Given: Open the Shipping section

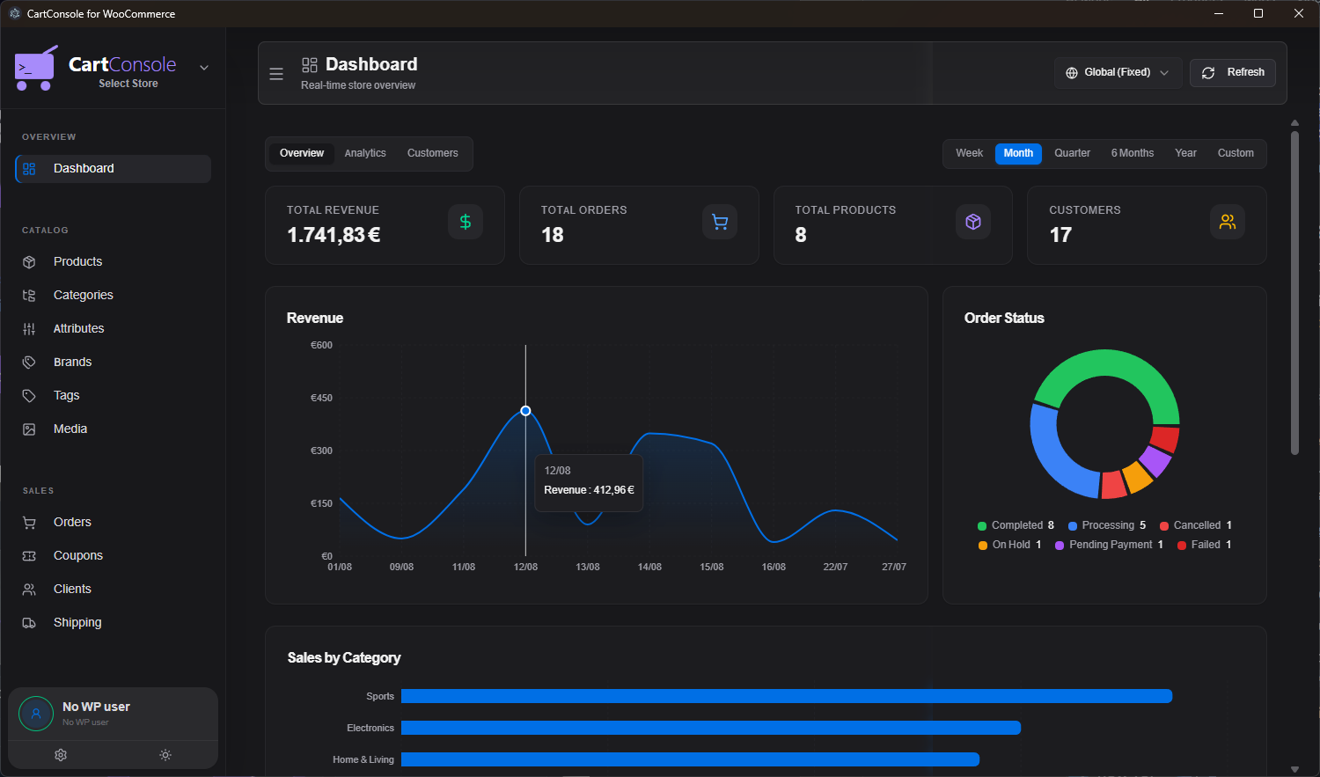Looking at the screenshot, I should tap(113, 623).
